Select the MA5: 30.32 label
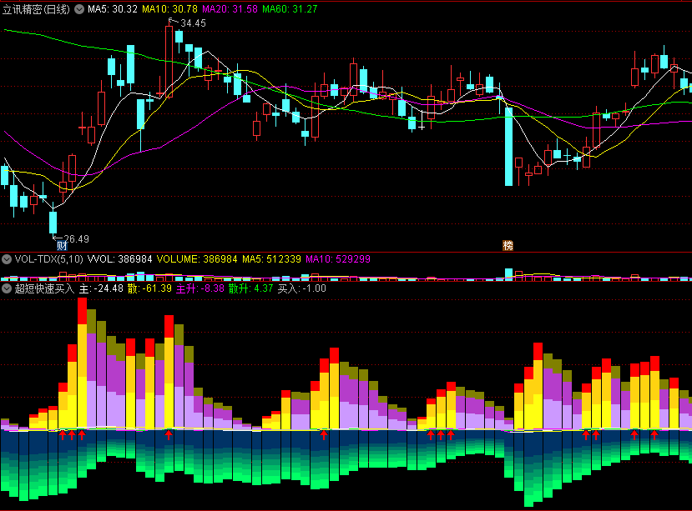 (113, 9)
